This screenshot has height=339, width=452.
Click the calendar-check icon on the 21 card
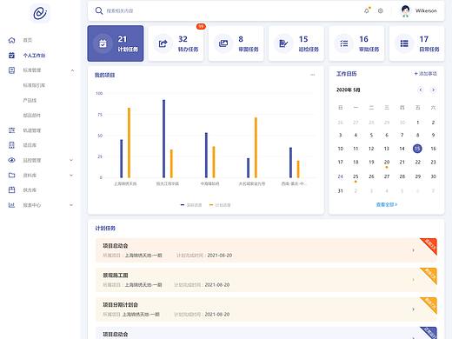[x=103, y=43]
